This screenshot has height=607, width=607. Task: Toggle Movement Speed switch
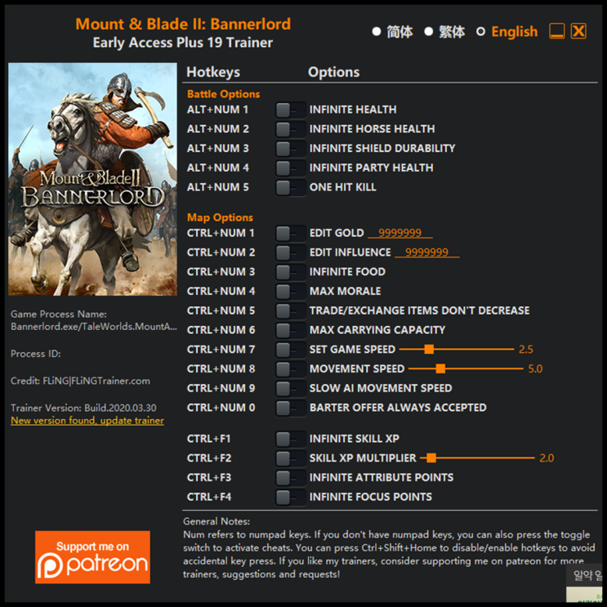click(x=290, y=369)
